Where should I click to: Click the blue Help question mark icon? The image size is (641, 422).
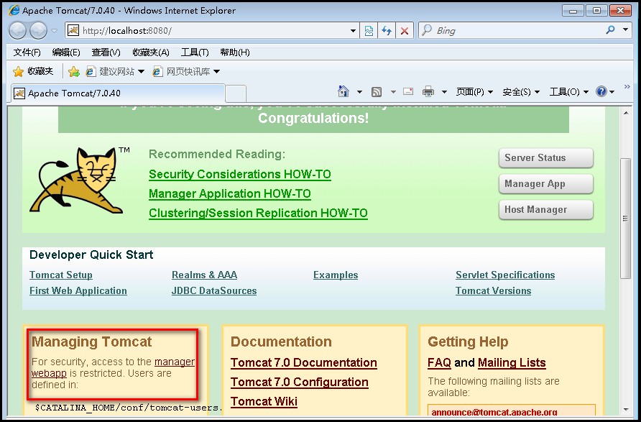601,91
